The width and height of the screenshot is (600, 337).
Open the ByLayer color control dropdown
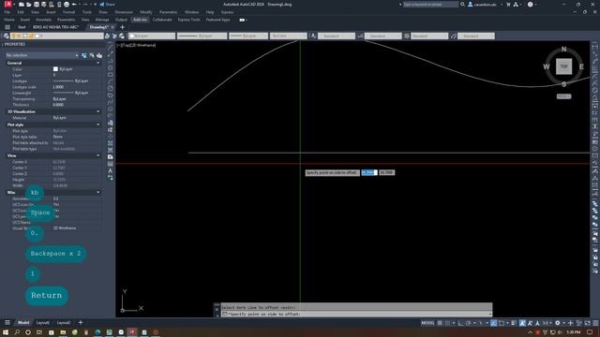[152, 36]
